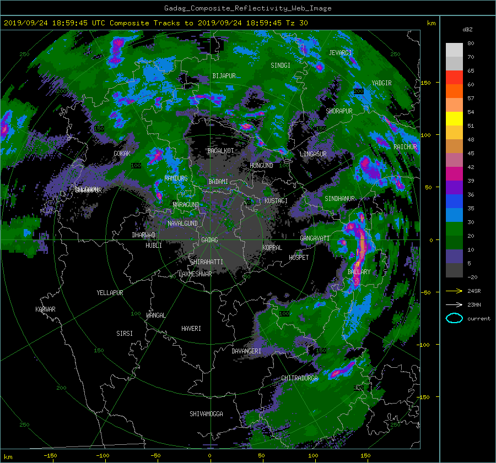Image resolution: width=496 pixels, height=463 pixels.
Task: Click the GOKAK label
Action: pos(122,153)
